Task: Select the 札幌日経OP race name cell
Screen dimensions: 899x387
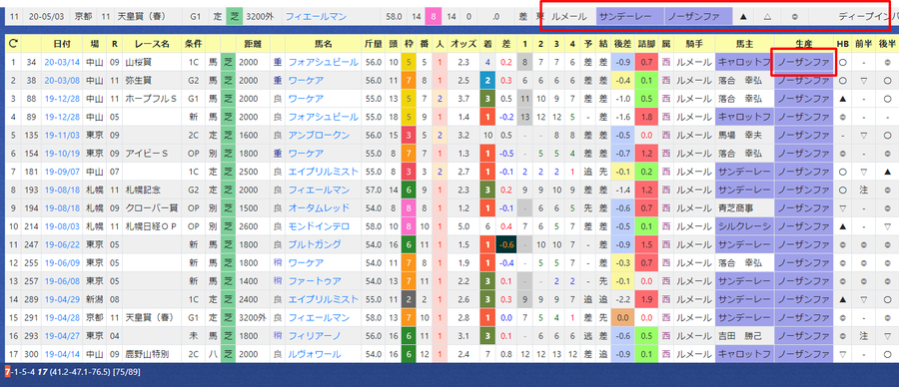Action: 153,226
